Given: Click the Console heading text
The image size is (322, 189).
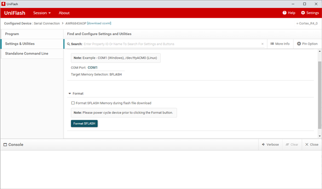Looking at the screenshot, I should pos(16,145).
